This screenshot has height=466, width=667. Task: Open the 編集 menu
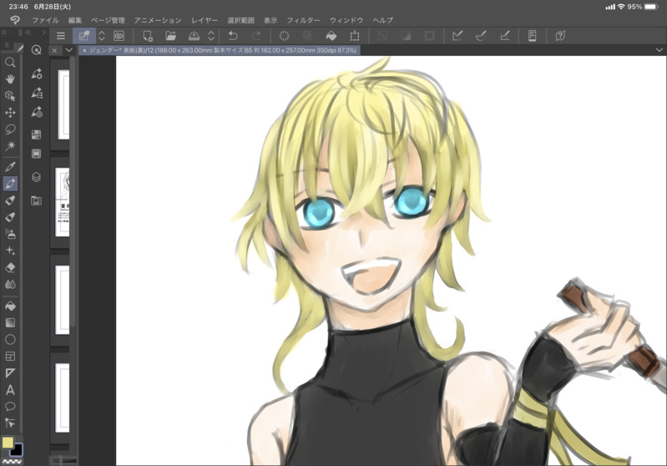tap(75, 20)
